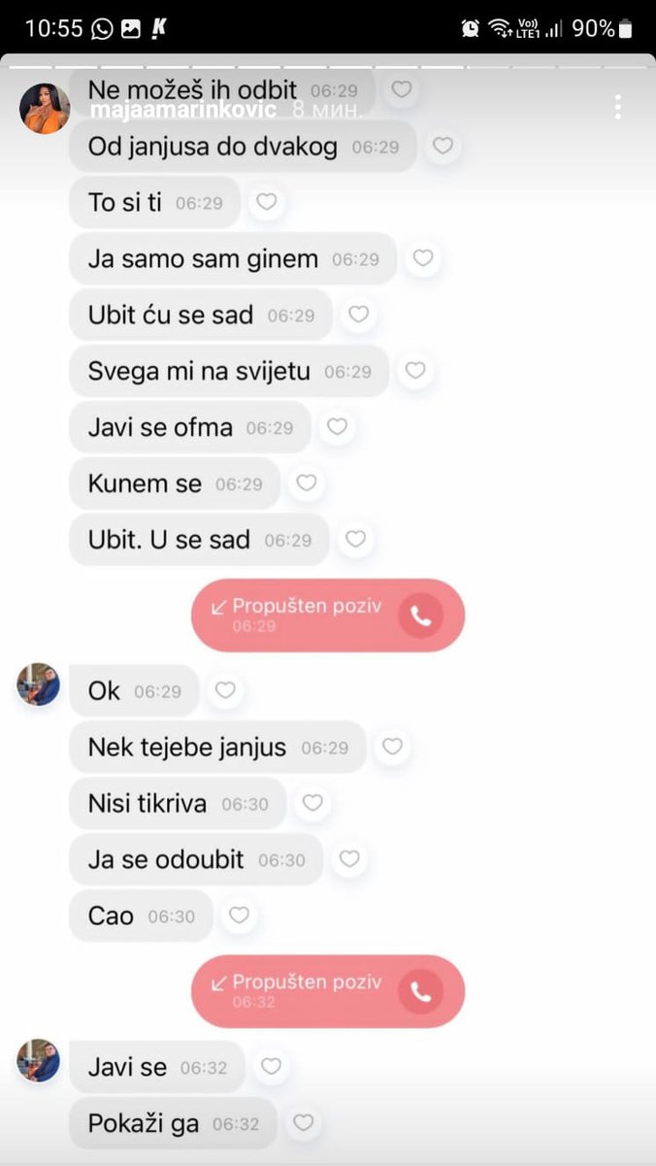This screenshot has width=656, height=1166.
Task: Heart the 'Pokaži ga' message
Action: [303, 1123]
